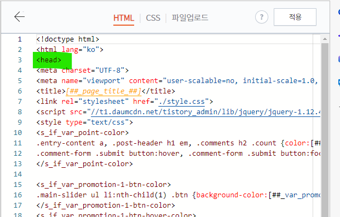Click the '<html lang="ko">' code line

tap(70, 50)
